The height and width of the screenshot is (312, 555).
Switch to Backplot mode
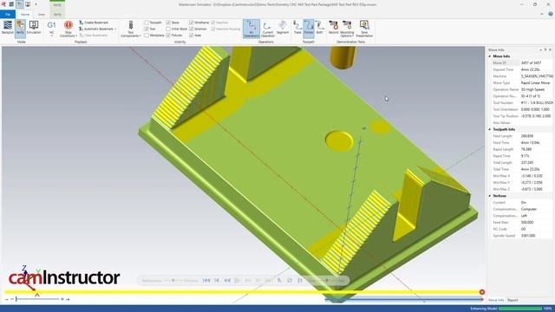point(8,28)
